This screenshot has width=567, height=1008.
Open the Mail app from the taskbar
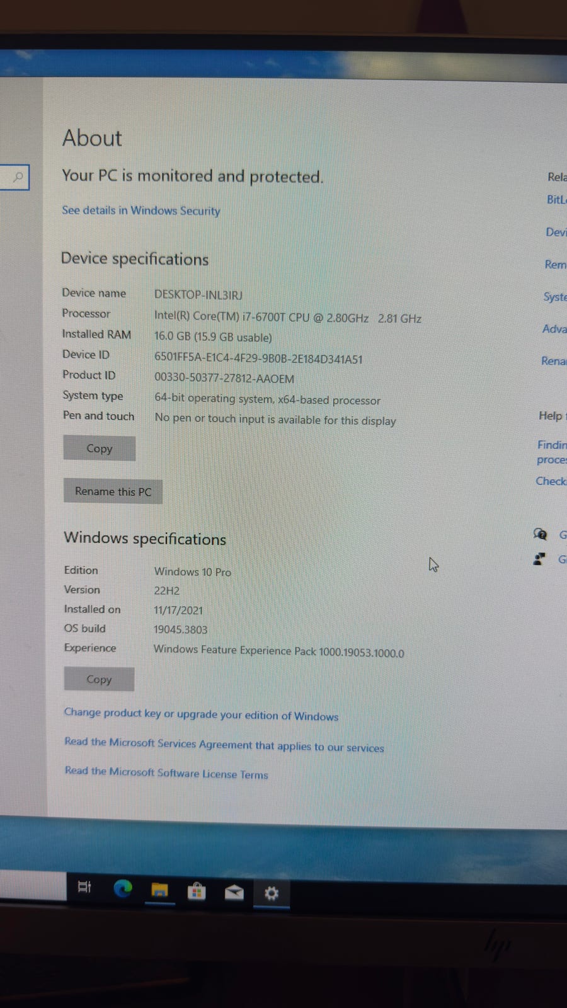coord(234,892)
